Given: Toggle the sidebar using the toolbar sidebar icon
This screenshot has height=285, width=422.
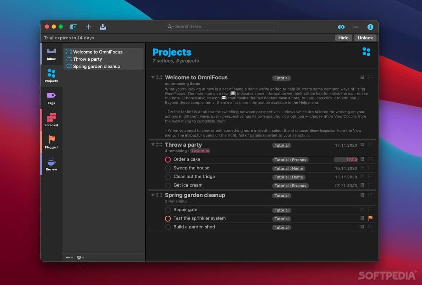Looking at the screenshot, I should tap(73, 27).
